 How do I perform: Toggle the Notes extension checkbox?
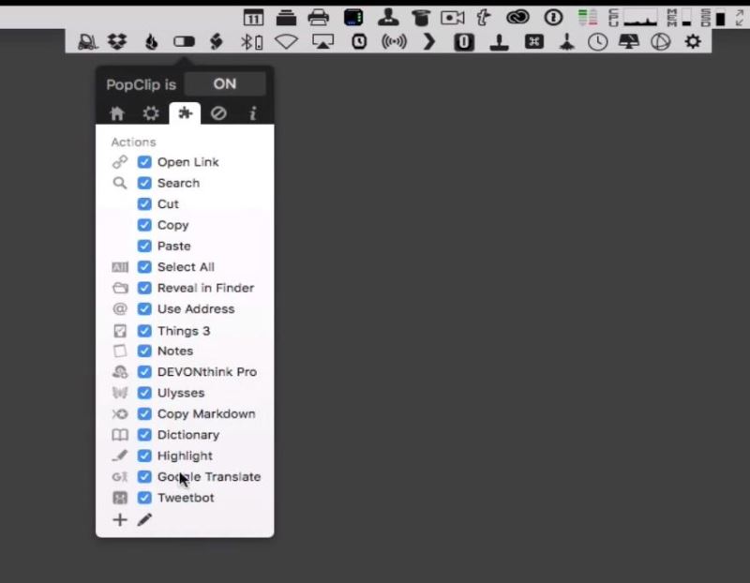tap(144, 351)
